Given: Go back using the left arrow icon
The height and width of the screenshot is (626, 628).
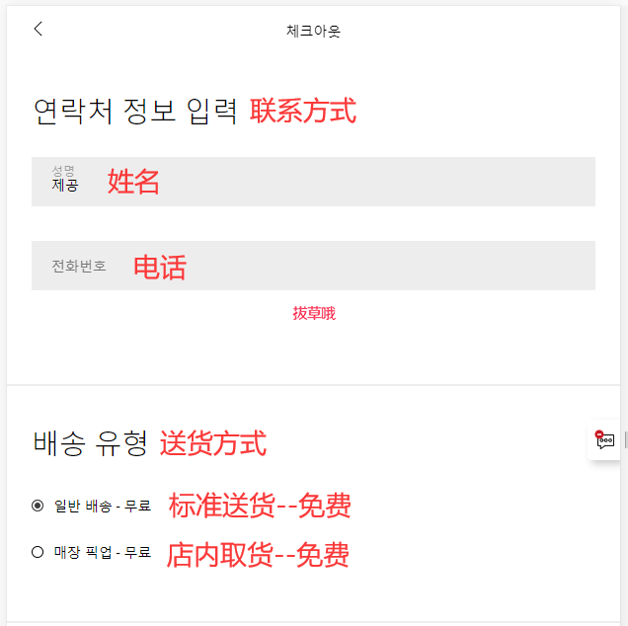Looking at the screenshot, I should [39, 29].
